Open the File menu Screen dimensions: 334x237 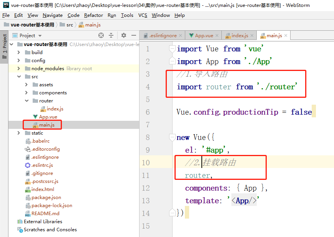(6, 15)
